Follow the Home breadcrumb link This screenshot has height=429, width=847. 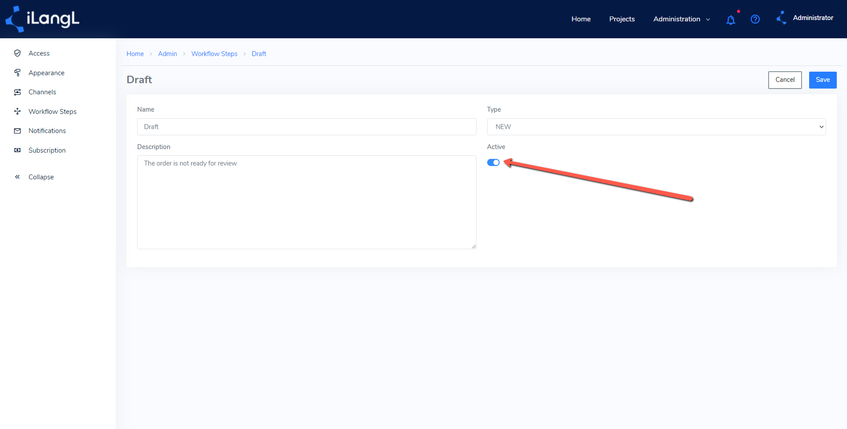135,54
